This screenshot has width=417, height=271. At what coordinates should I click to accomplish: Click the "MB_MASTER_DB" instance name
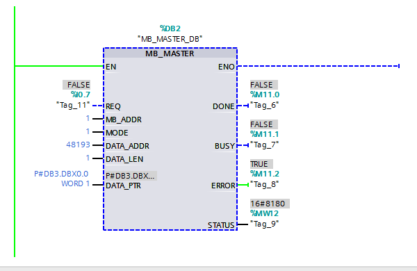(x=170, y=39)
